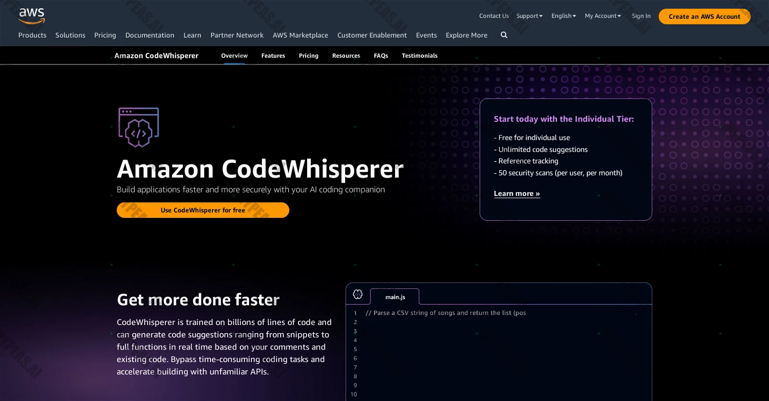Click the Amazon CodeWhisperer main heading
The height and width of the screenshot is (401, 769).
click(260, 169)
